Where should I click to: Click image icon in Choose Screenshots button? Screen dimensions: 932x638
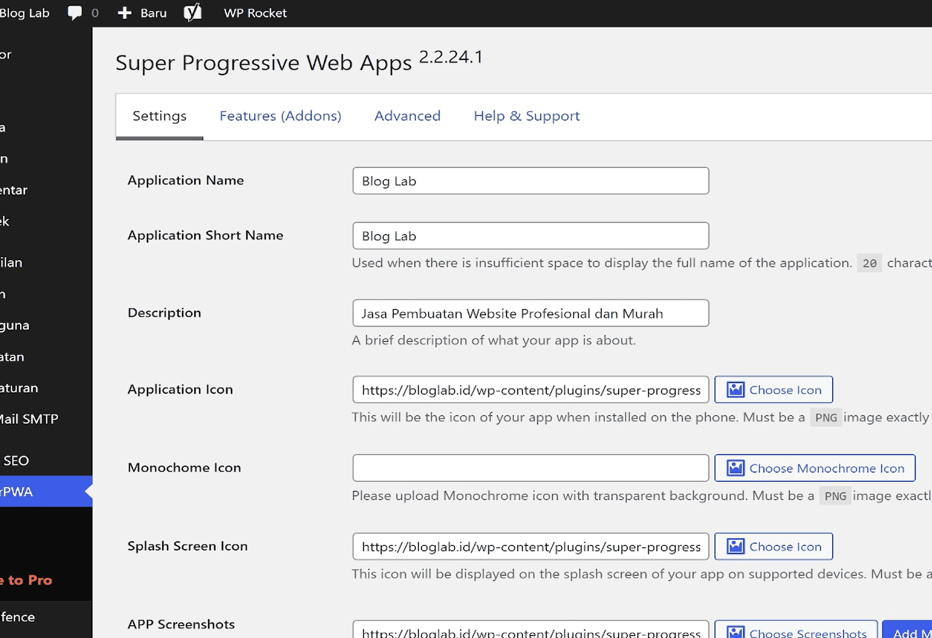[x=735, y=632]
